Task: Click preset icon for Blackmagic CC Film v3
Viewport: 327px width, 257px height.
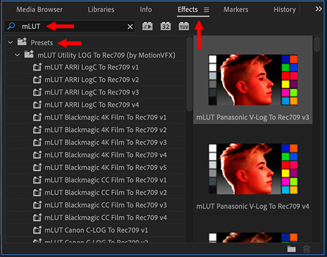Action: coord(38,205)
